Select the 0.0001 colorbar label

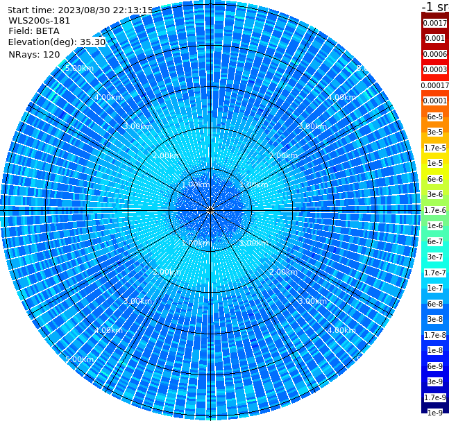(x=435, y=101)
